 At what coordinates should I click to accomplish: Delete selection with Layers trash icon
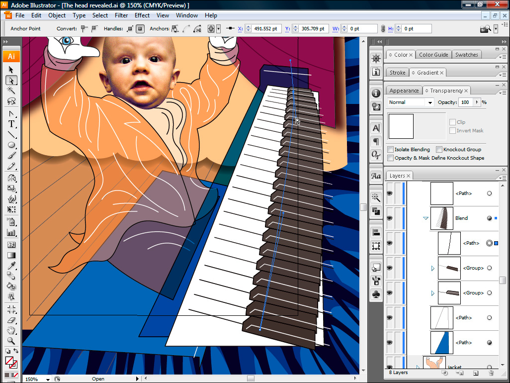pyautogui.click(x=491, y=373)
